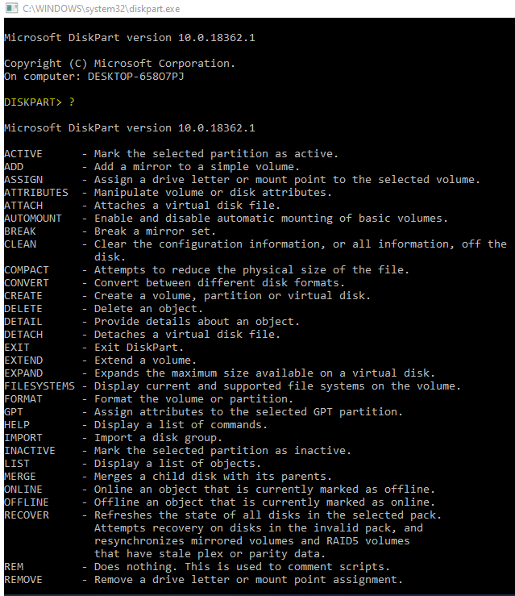Click the CONVERT command name

pos(27,283)
